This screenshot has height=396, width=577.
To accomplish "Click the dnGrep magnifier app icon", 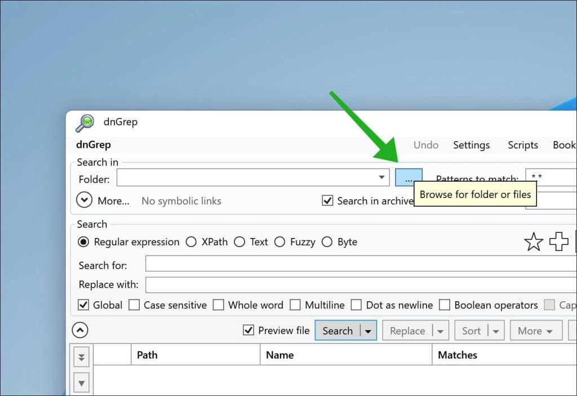I will [85, 122].
